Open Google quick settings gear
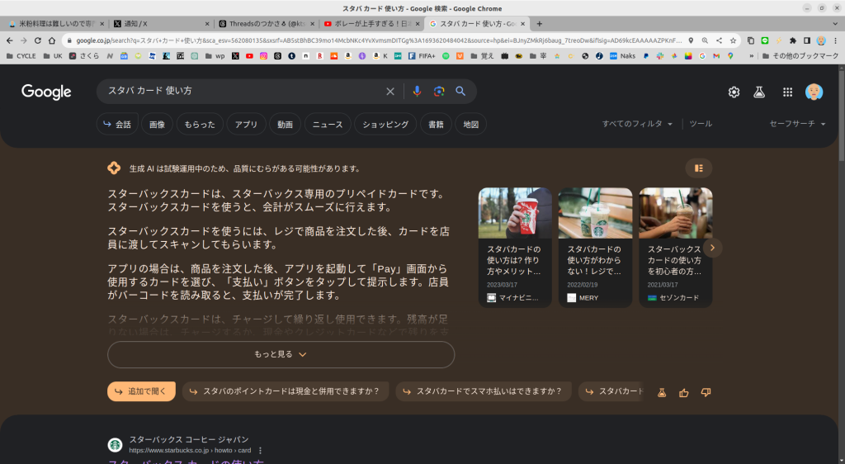Screen dimensions: 845x464 pos(734,92)
